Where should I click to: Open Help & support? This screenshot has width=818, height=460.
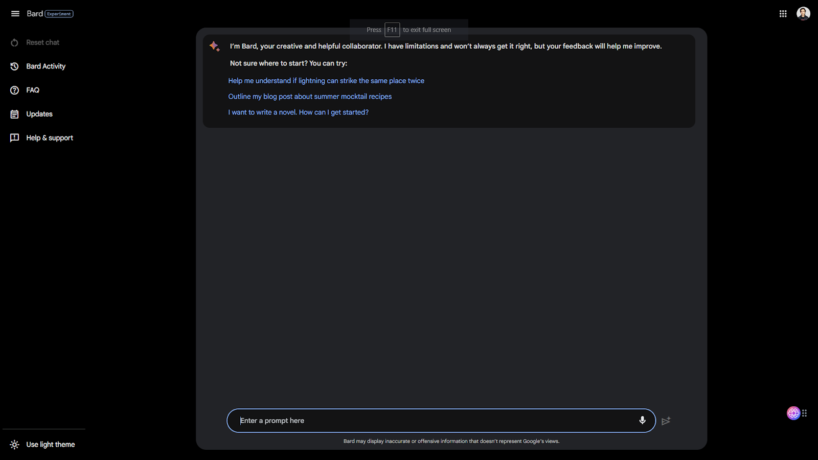click(x=50, y=138)
